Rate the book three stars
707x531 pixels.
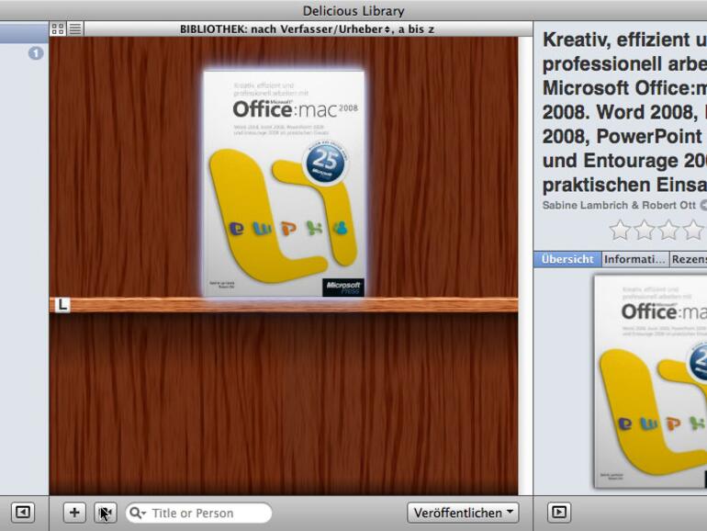coord(668,230)
